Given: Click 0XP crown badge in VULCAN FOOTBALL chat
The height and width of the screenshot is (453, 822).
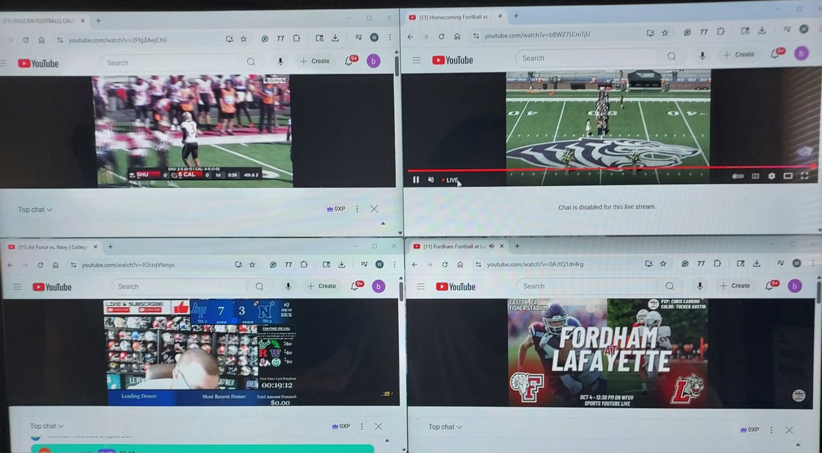Looking at the screenshot, I should [336, 209].
